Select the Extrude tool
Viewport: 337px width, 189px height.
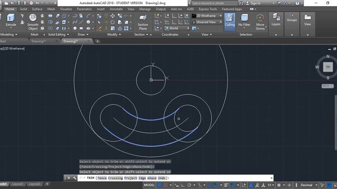tap(11, 20)
